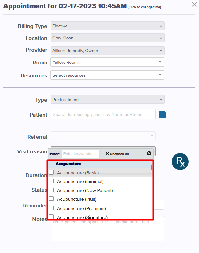
Task: Tick the Acupuncture (New Patient) checkbox
Action: tap(51, 190)
